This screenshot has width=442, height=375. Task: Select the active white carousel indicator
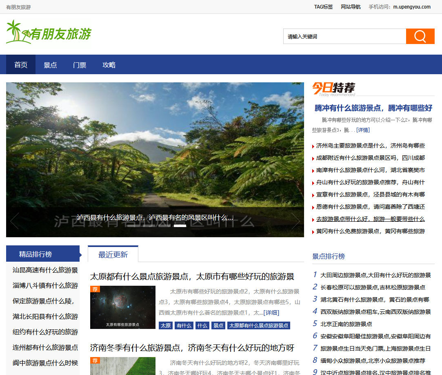pyautogui.click(x=180, y=225)
